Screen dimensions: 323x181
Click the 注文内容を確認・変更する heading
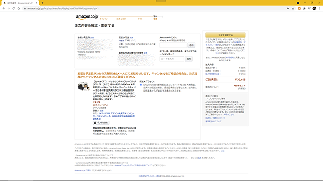(94, 26)
